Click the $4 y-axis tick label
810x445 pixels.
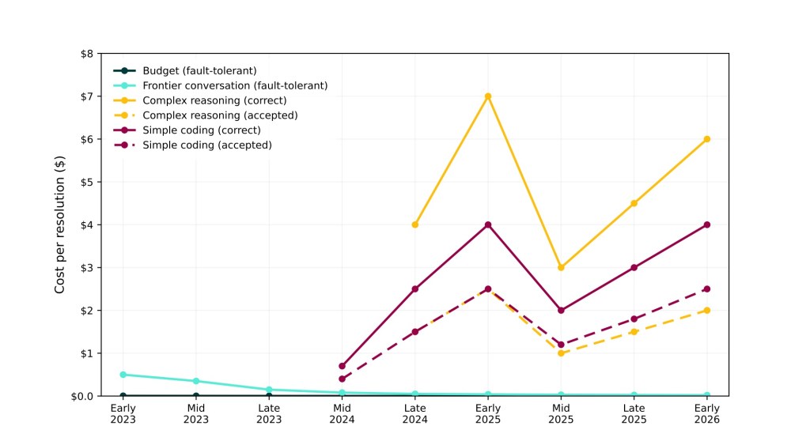[x=87, y=225]
